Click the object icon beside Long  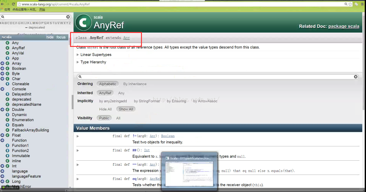tap(2, 181)
